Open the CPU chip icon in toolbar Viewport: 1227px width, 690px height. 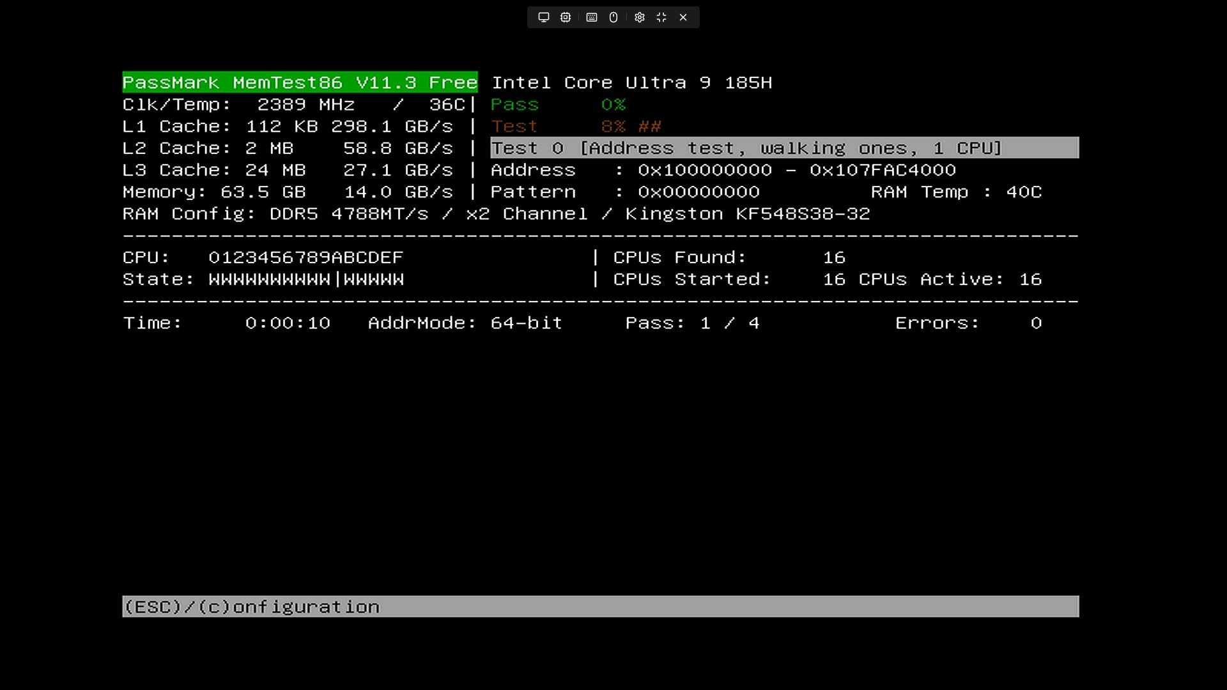pyautogui.click(x=566, y=17)
